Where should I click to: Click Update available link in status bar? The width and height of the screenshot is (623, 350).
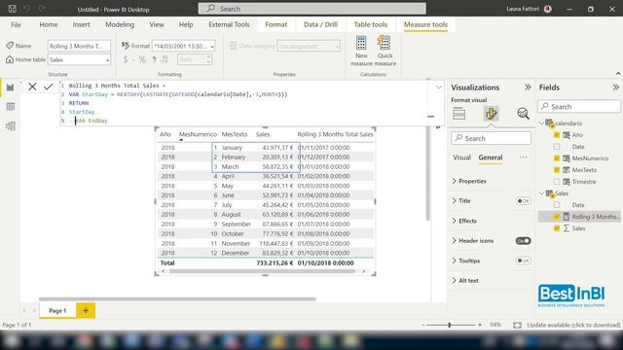point(573,325)
